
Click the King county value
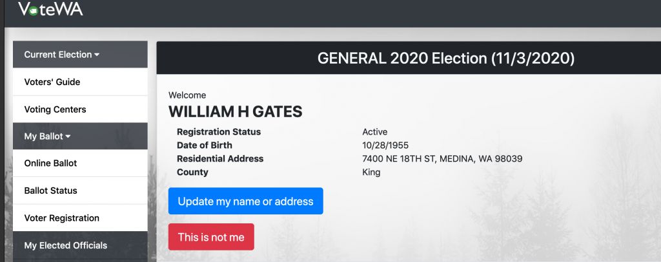pyautogui.click(x=371, y=172)
